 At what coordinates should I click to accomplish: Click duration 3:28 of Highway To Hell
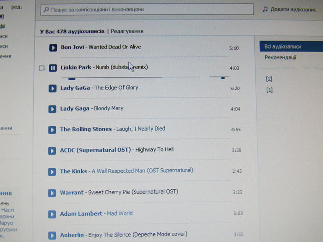click(236, 150)
